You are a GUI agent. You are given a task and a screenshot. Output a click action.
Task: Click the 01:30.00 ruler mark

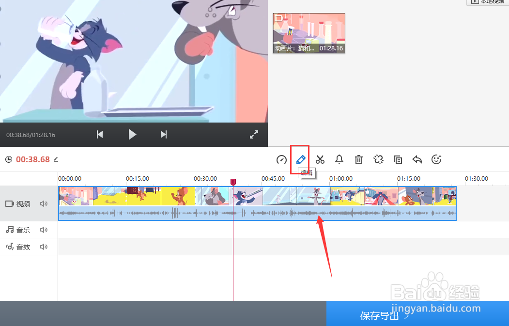coord(476,179)
